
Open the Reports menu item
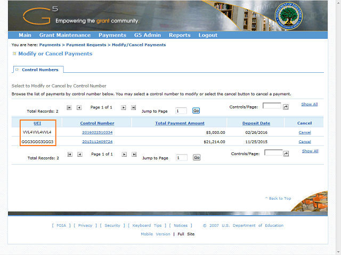tap(180, 35)
